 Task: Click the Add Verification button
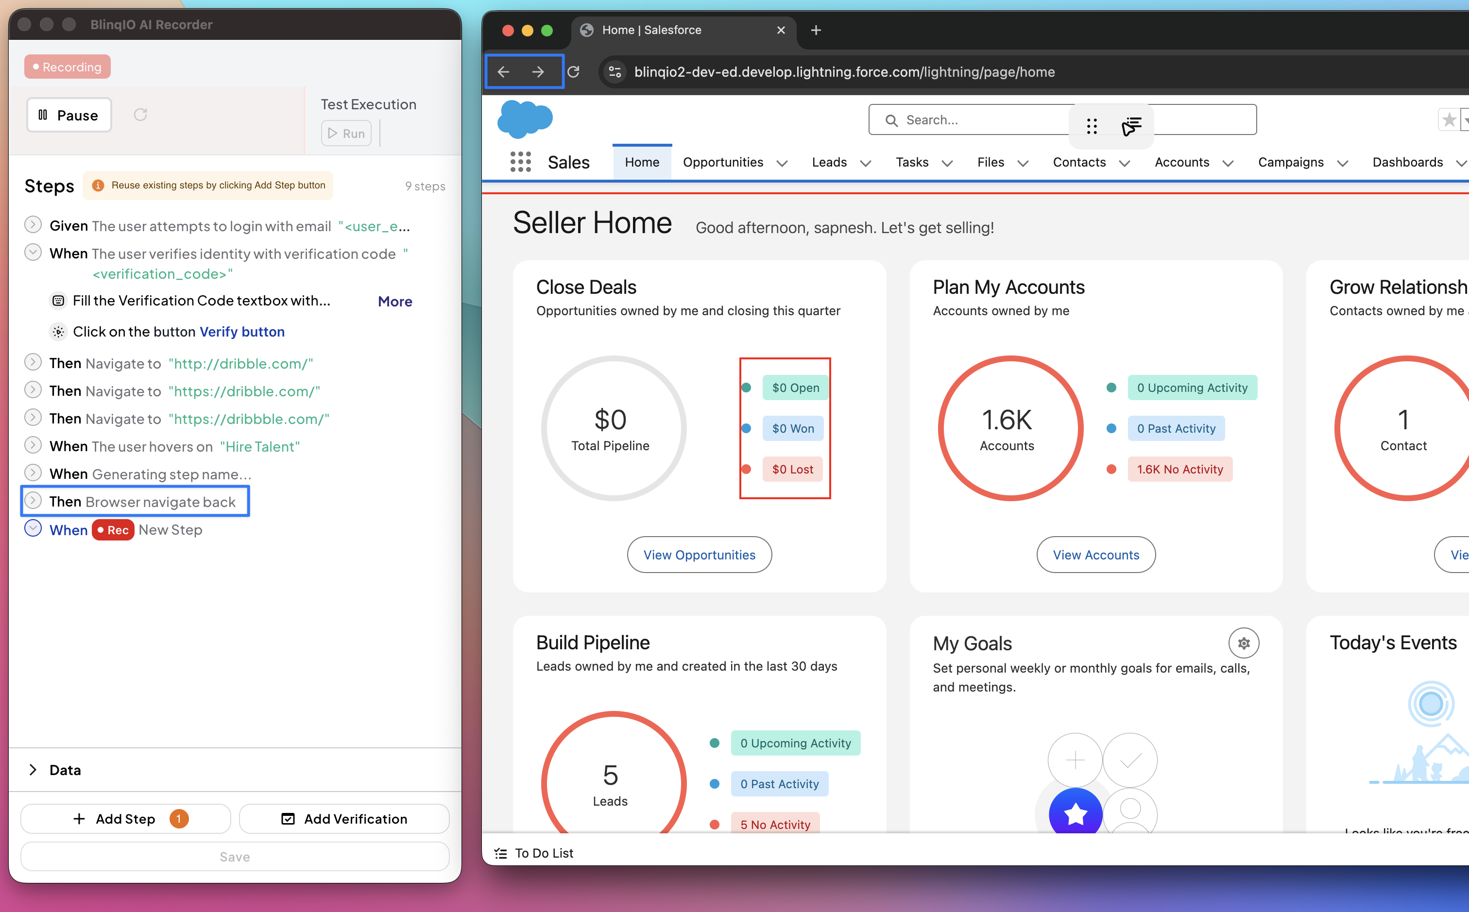pos(344,818)
